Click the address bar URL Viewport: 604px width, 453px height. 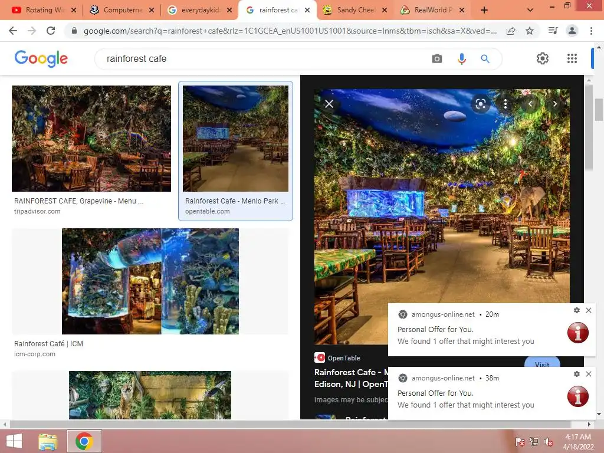pyautogui.click(x=290, y=31)
